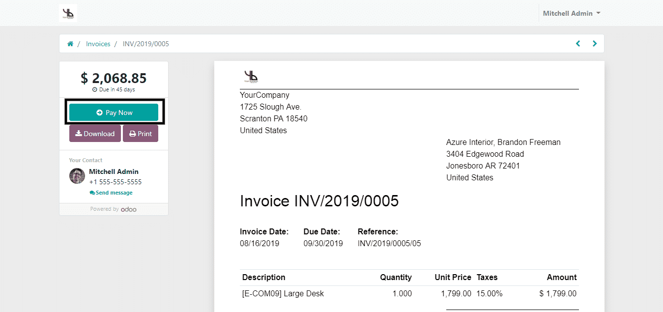Click the Invoice INV/2019/0005 heading

pyautogui.click(x=319, y=201)
